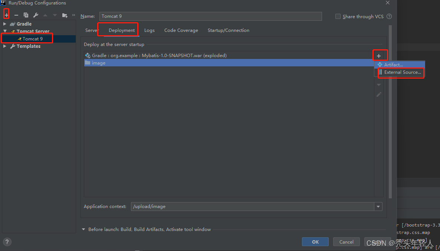Select the Templates tree item label
Screen dimensions: 440x251
28,46
